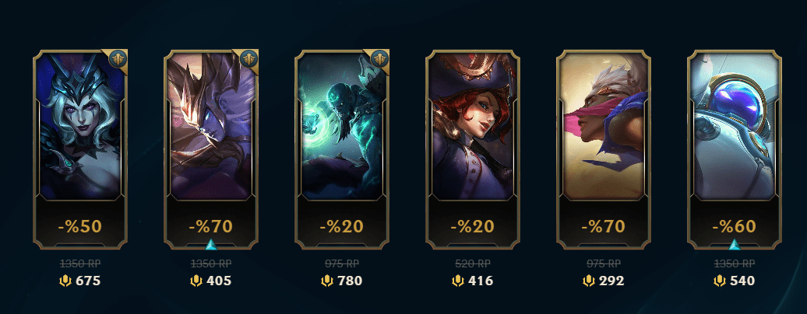Click the legacy badge on the -%50 card
807x314 pixels.
[116, 59]
